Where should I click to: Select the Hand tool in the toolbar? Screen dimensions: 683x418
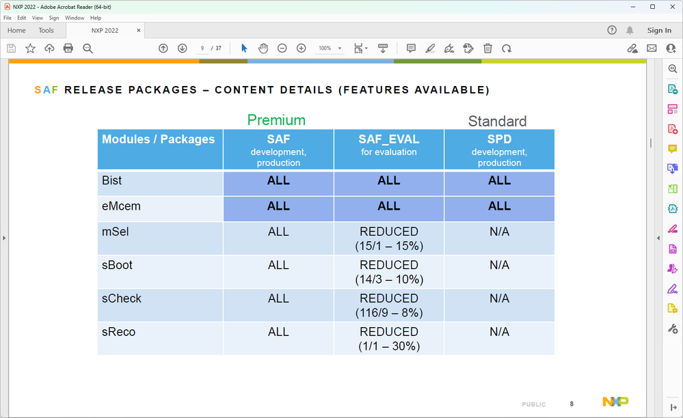263,48
